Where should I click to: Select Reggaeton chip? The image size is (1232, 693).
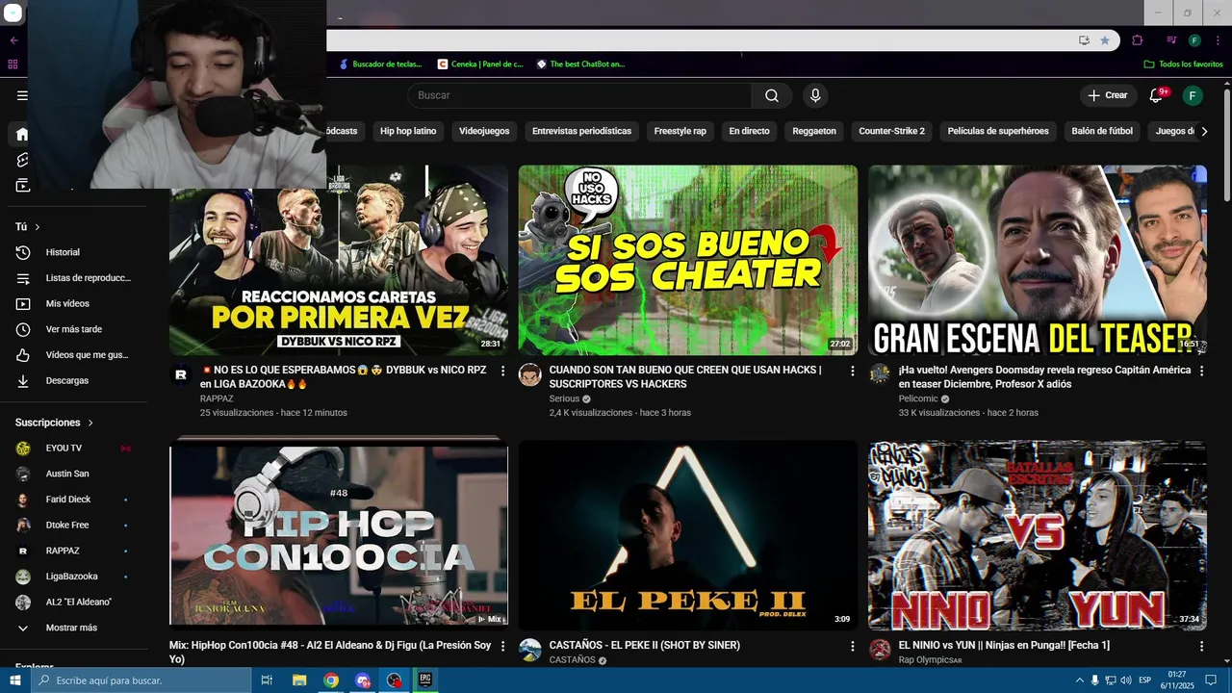tap(814, 131)
